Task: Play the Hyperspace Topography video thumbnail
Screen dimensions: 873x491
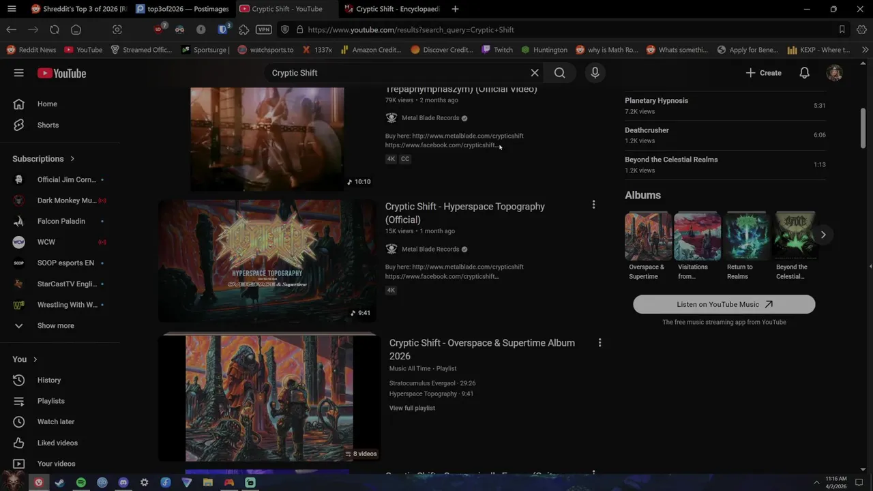Action: coord(267,261)
